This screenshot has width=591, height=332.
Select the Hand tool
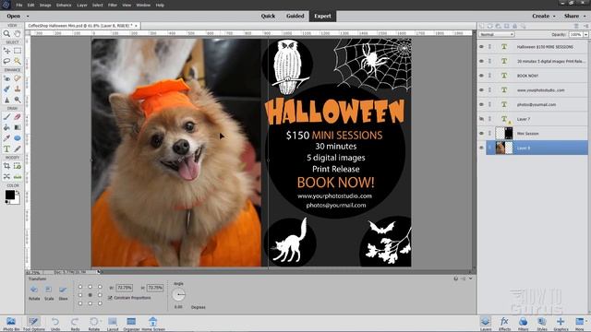pos(18,33)
